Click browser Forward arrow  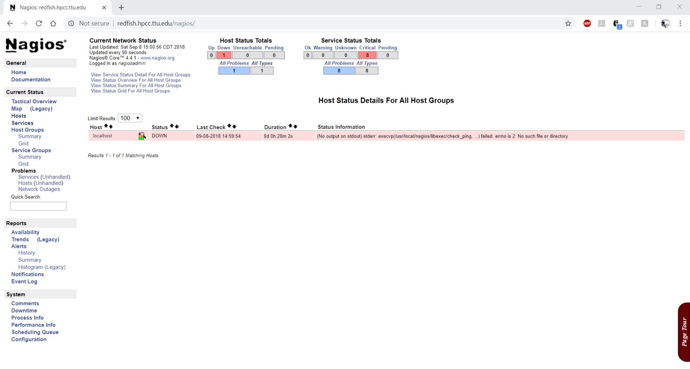tap(24, 23)
